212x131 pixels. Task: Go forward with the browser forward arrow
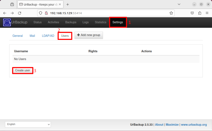pyautogui.click(x=12, y=13)
